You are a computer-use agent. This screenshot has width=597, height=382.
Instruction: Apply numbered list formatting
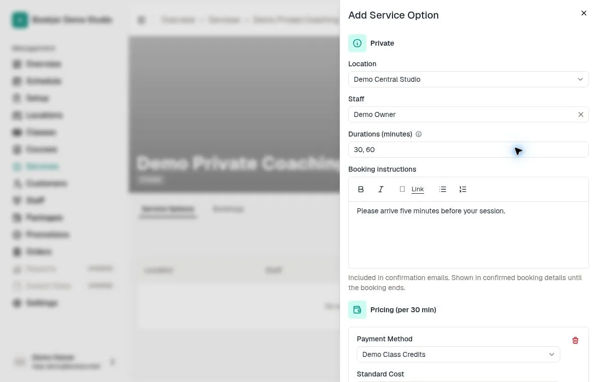tap(463, 189)
